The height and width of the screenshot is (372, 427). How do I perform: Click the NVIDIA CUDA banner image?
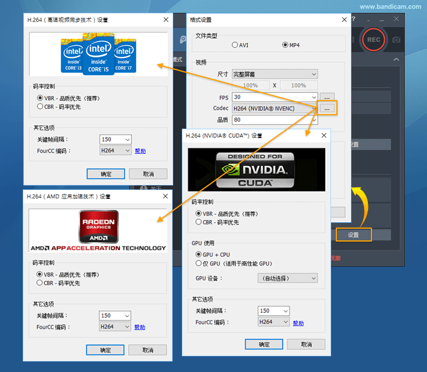[x=256, y=170]
